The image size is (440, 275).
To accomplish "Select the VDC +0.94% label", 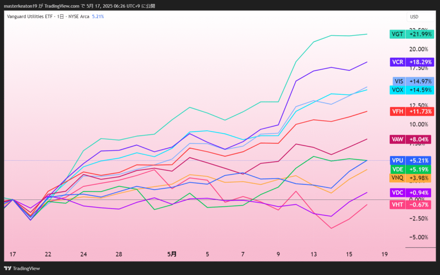I will pos(410,193).
